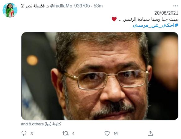The height and width of the screenshot is (139, 181).
Task: Click the Arabic tweet text line
Action: (145, 19)
